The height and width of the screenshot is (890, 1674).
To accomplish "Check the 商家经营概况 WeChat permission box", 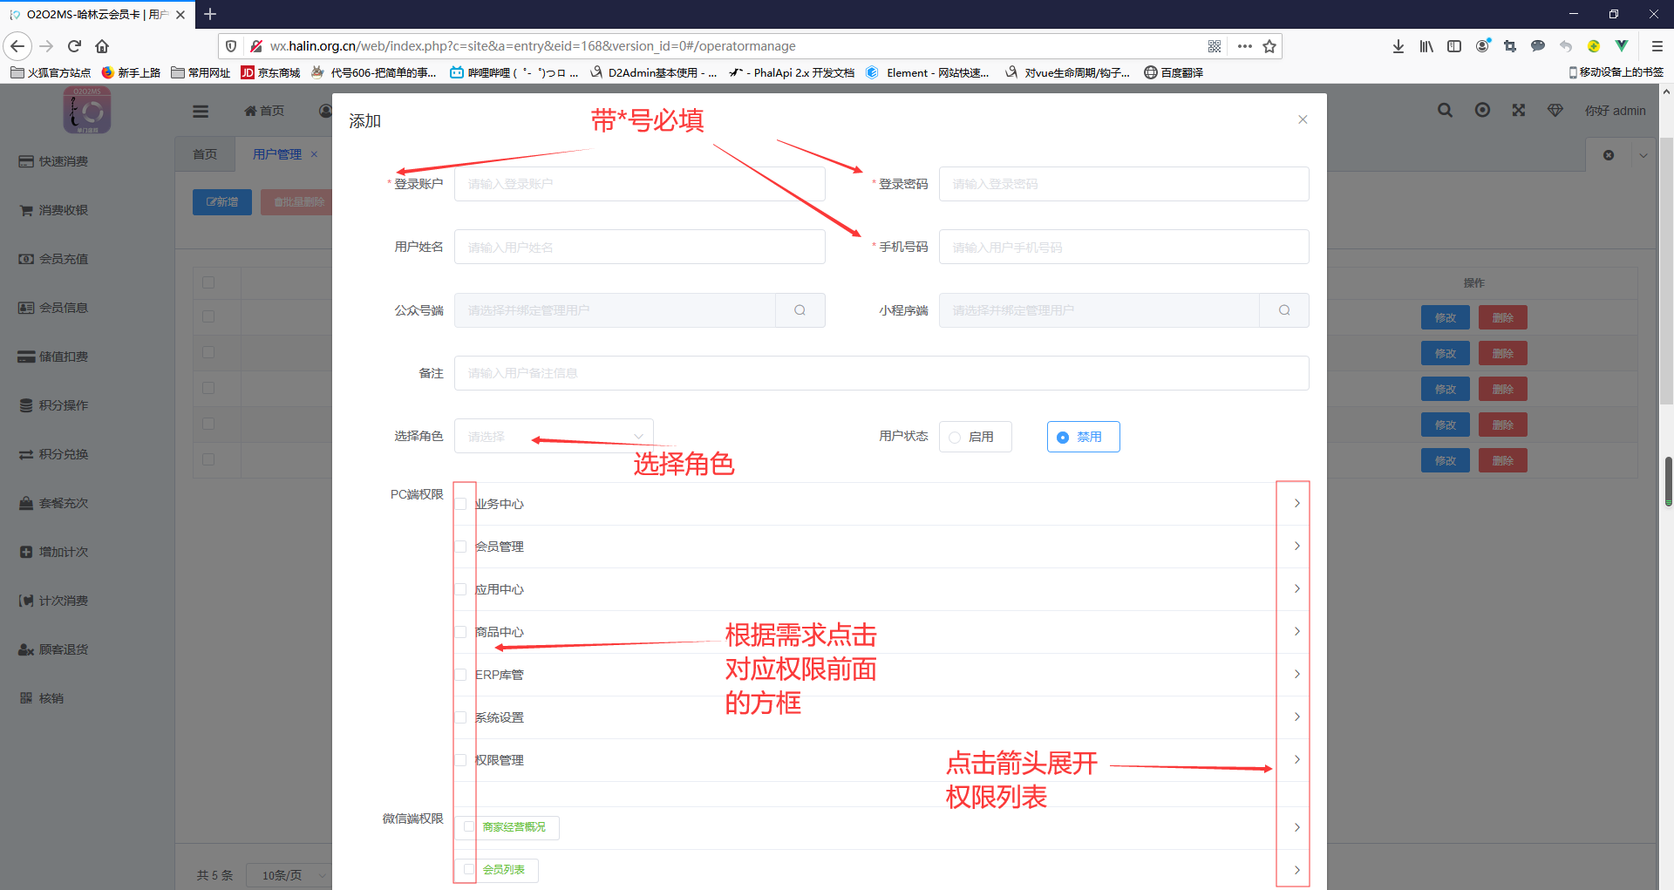I will point(469,826).
